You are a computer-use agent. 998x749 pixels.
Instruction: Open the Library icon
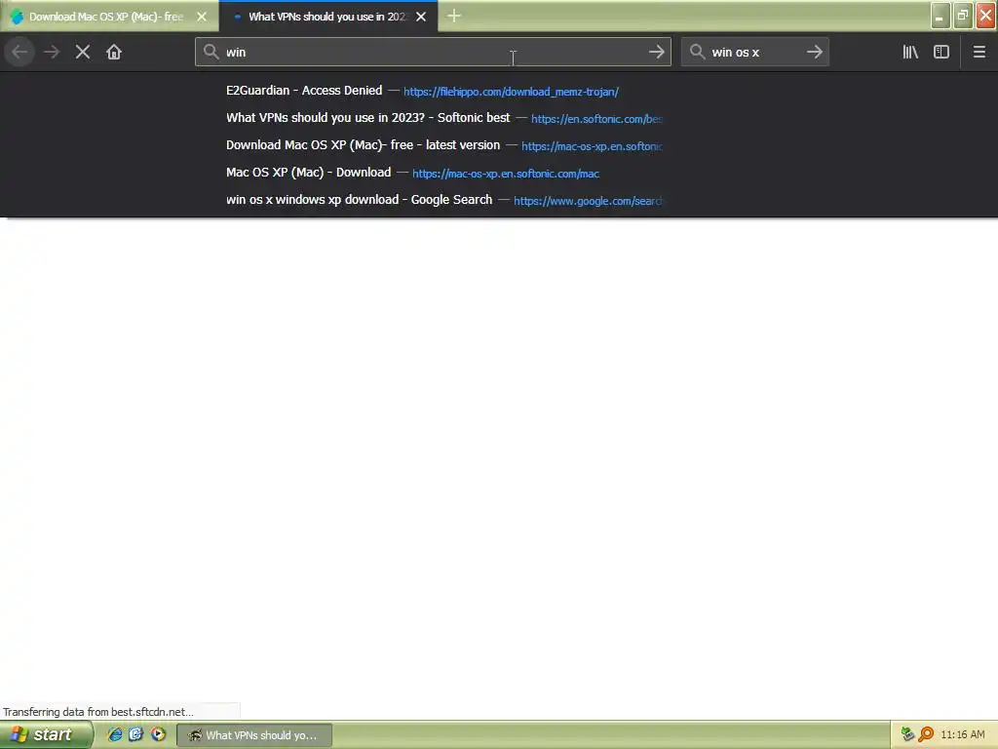(910, 53)
